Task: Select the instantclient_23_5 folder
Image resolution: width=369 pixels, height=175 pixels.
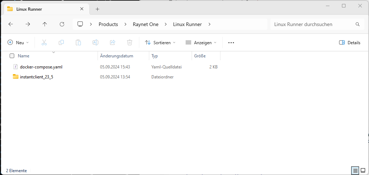Action: [36, 77]
